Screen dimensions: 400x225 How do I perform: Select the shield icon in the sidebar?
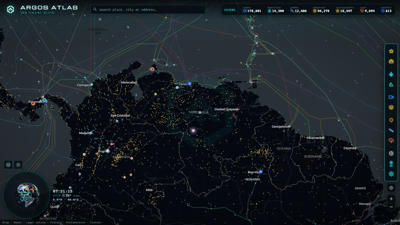tap(391, 120)
